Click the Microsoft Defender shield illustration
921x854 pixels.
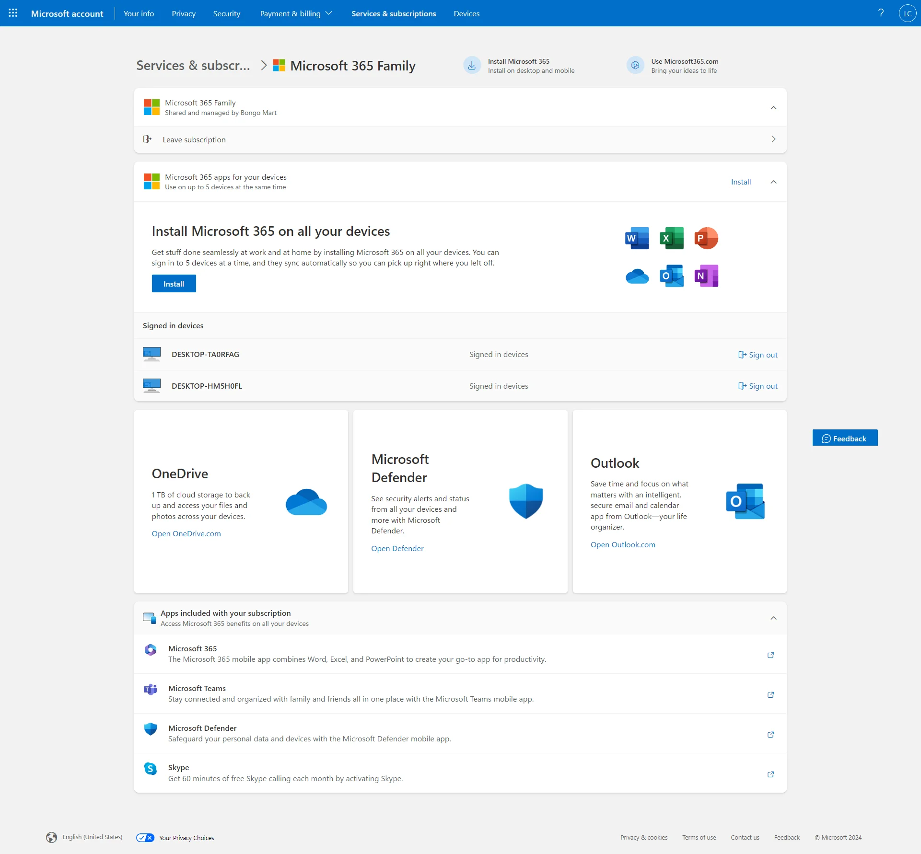click(x=525, y=501)
